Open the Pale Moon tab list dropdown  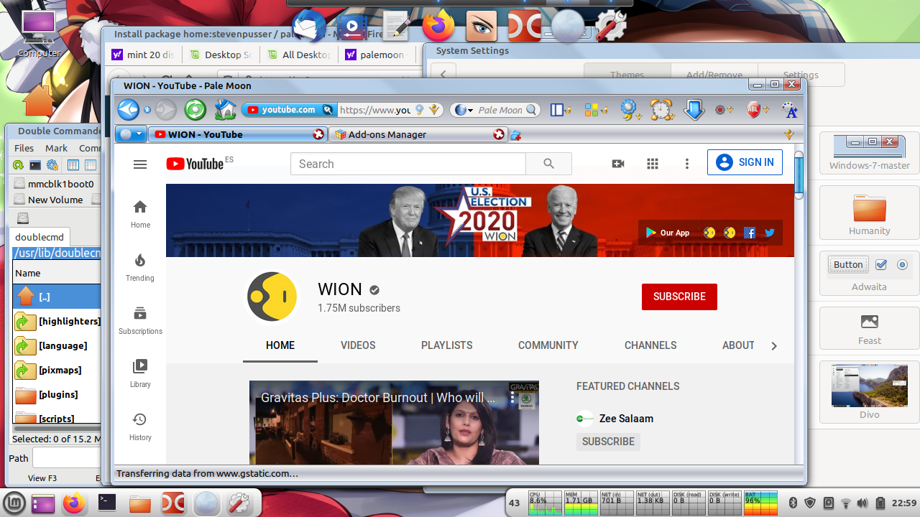click(x=132, y=134)
